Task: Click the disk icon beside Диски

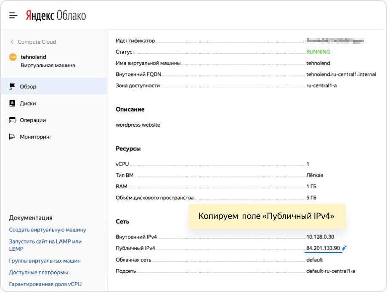Action: [x=12, y=103]
